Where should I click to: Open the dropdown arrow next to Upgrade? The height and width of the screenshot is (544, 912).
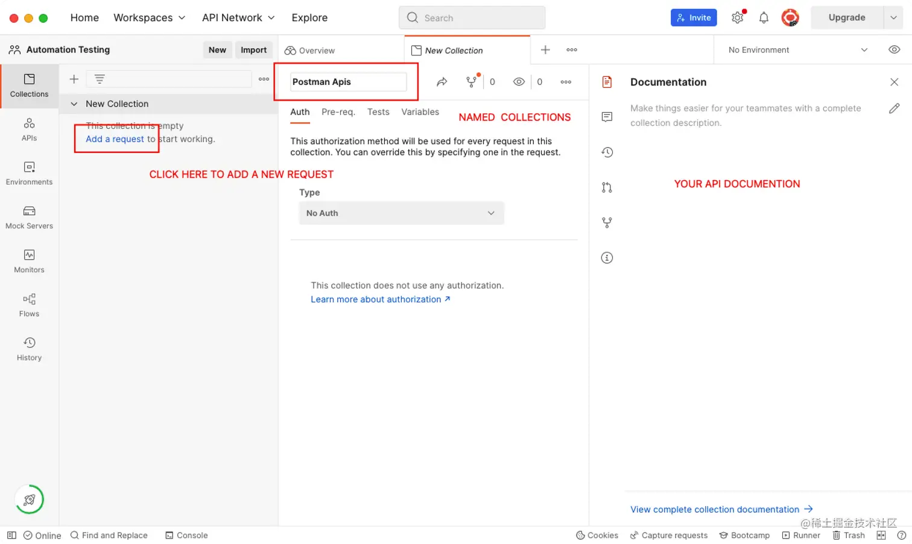893,17
